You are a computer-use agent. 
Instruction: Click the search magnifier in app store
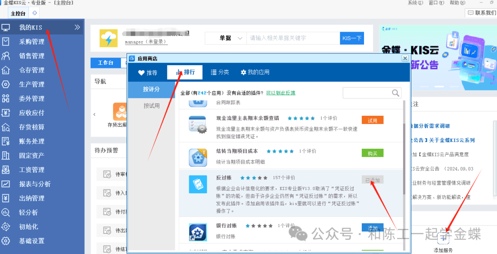click(396, 93)
